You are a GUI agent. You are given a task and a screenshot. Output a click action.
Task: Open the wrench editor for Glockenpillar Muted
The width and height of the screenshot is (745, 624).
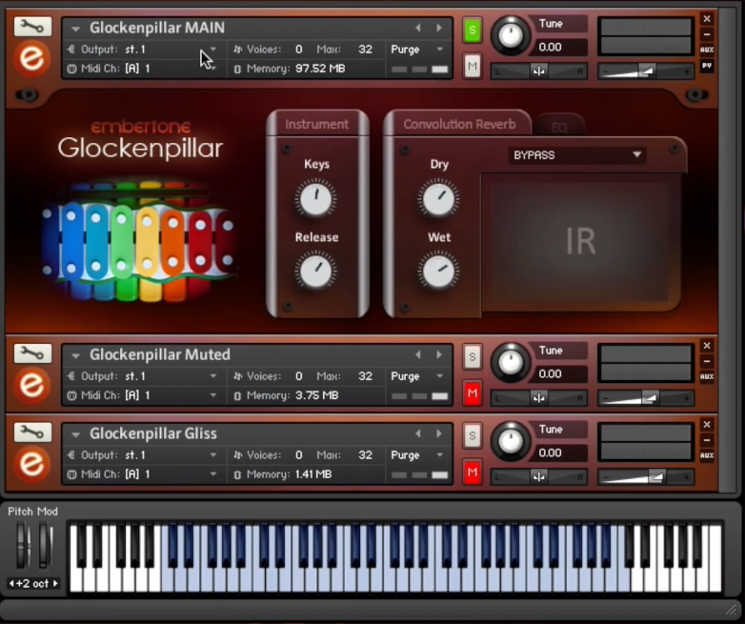pyautogui.click(x=32, y=353)
